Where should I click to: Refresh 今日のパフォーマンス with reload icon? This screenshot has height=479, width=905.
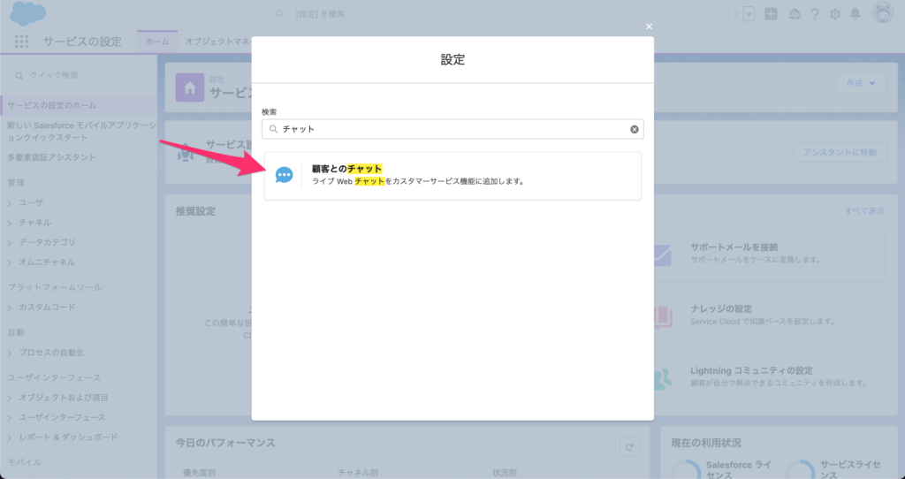point(629,446)
